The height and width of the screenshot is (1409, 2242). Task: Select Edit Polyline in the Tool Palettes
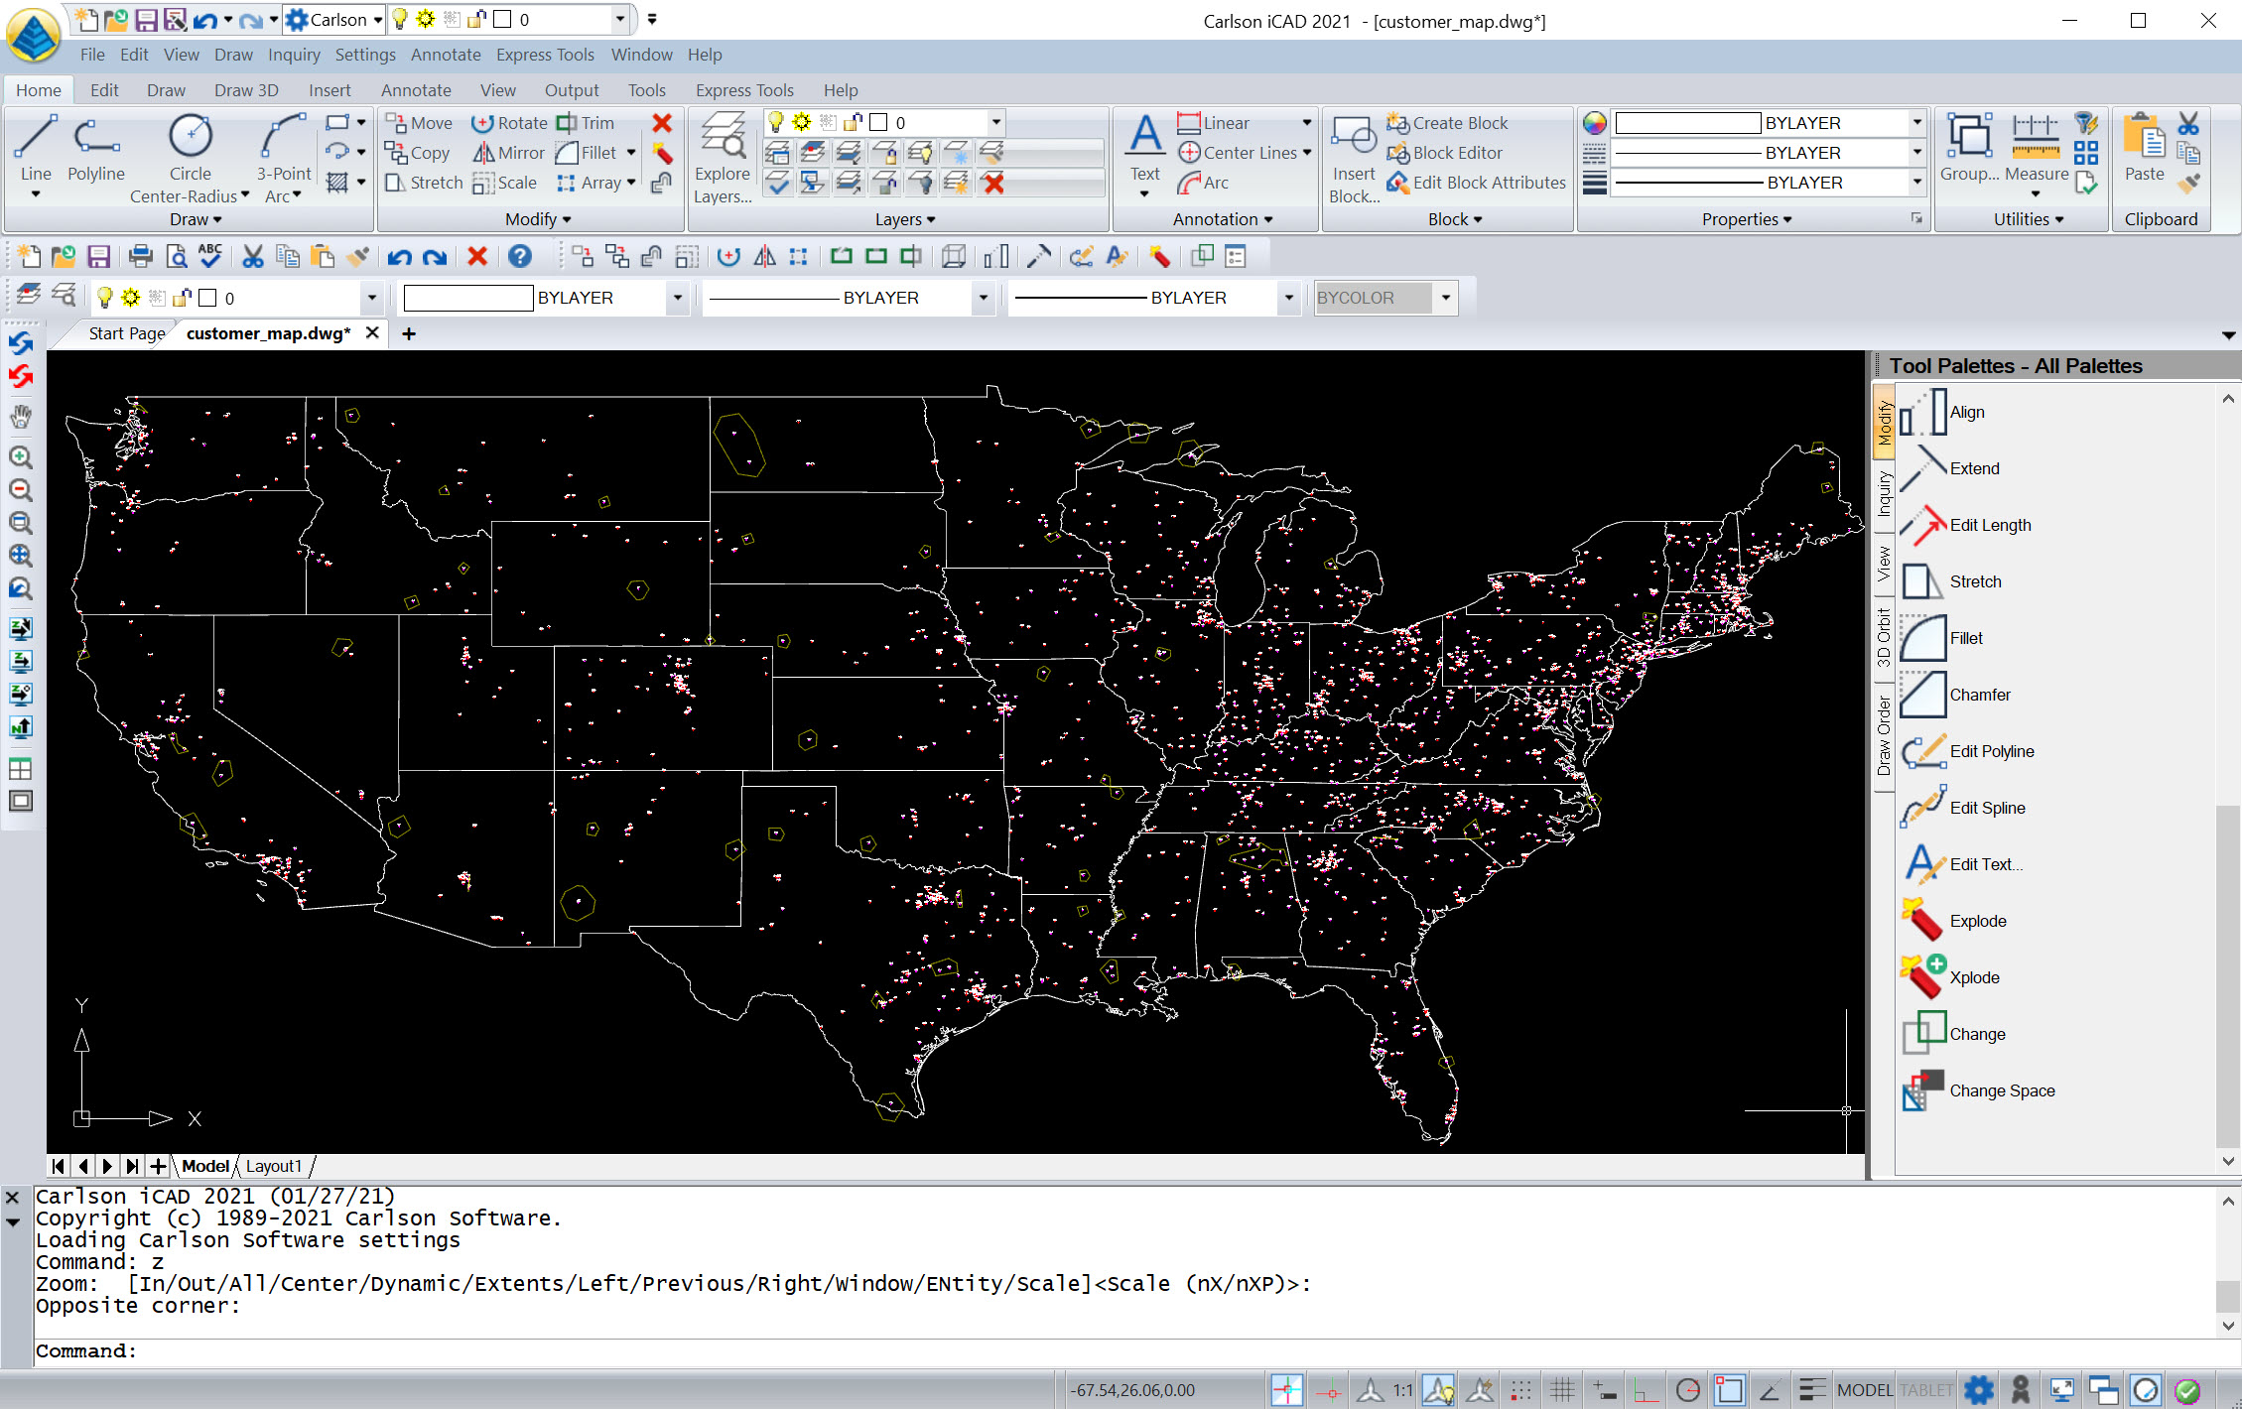tap(1993, 751)
